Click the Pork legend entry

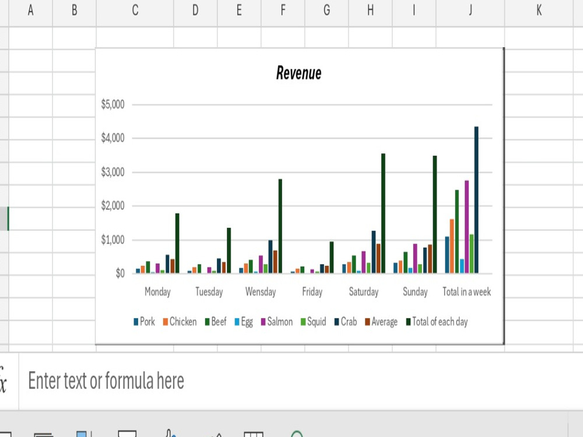(144, 322)
